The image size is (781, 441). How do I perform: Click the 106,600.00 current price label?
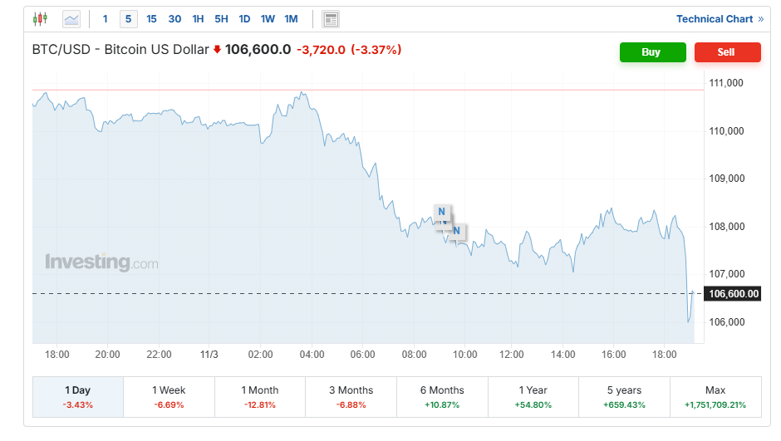732,293
